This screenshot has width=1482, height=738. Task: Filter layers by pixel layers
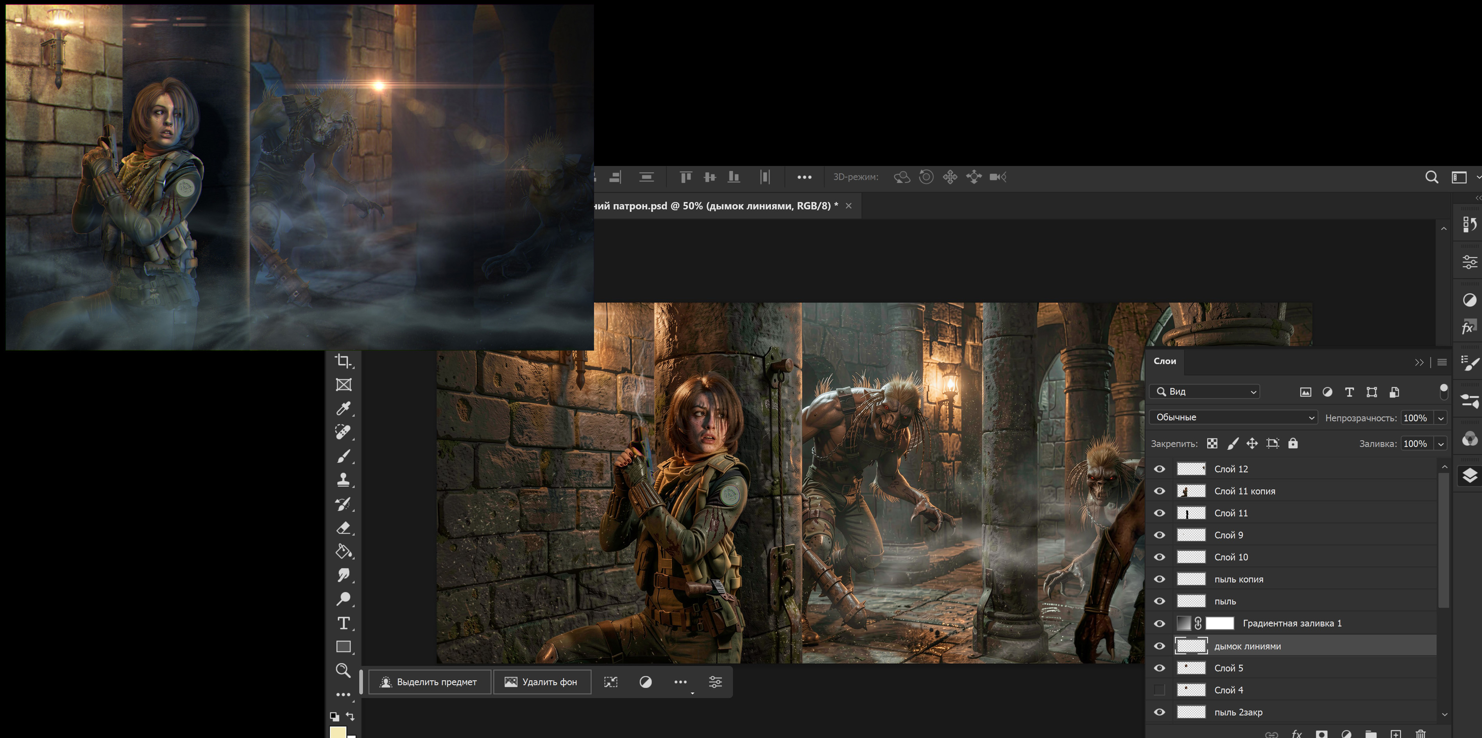tap(1305, 392)
